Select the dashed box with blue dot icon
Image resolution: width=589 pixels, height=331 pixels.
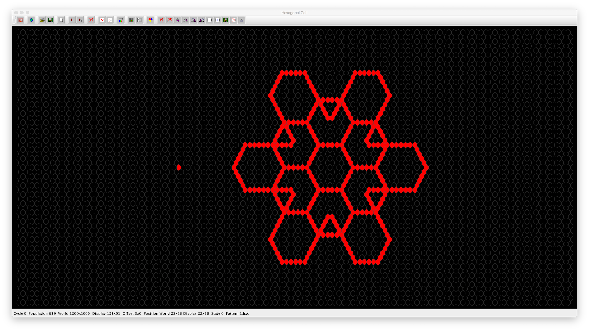pyautogui.click(x=218, y=20)
